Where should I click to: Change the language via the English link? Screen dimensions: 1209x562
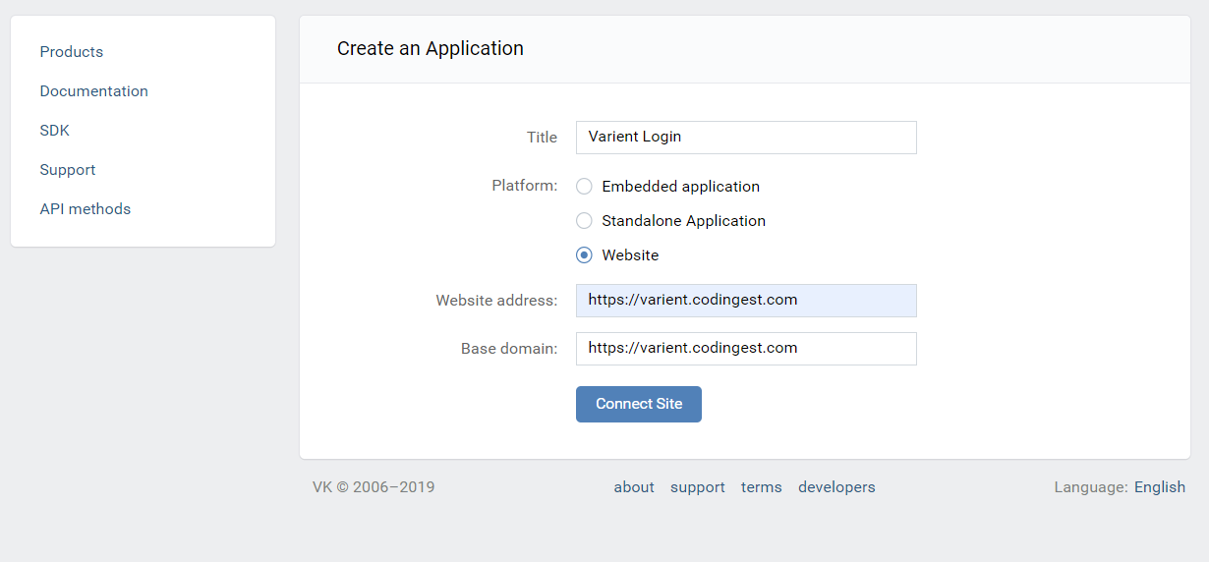(1160, 487)
